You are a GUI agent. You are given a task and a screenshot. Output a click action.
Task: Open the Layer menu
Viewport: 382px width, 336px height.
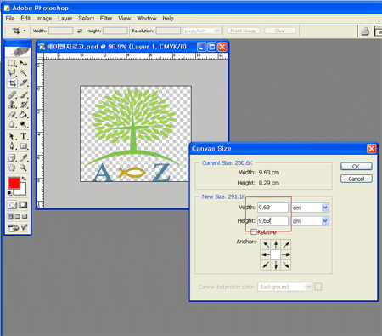[x=65, y=19]
